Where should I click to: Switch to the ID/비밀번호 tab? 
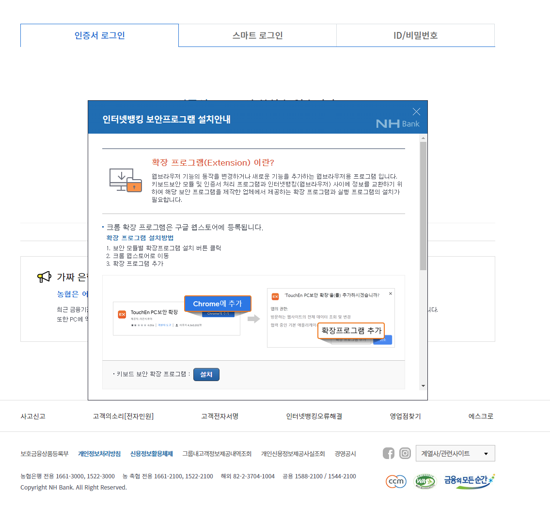click(x=415, y=35)
